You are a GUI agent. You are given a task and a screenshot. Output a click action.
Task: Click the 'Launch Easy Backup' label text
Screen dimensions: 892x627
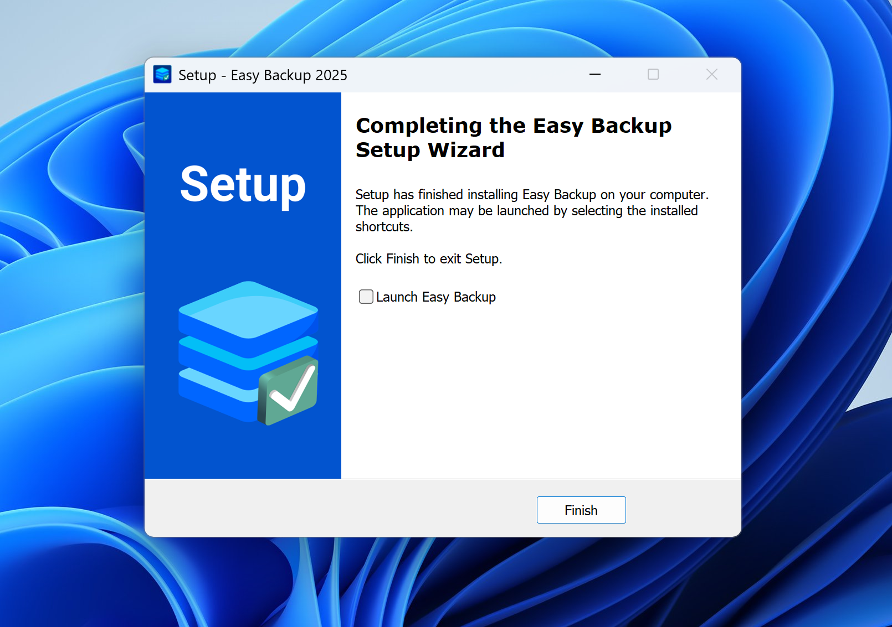click(x=435, y=297)
